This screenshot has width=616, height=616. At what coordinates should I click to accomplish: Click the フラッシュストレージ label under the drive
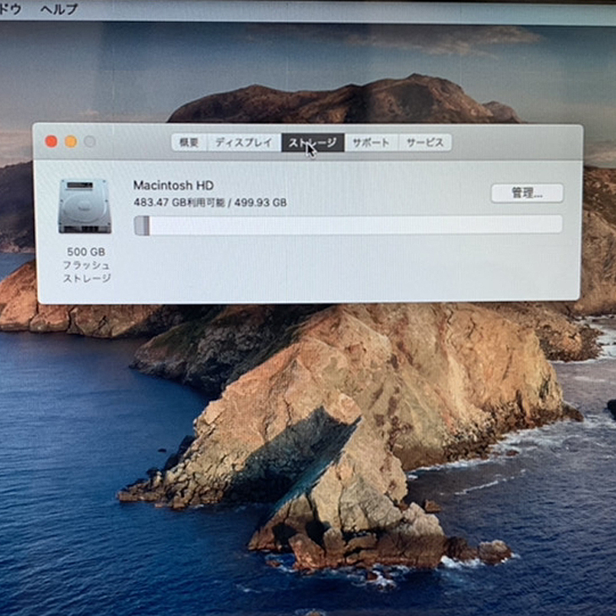(86, 271)
